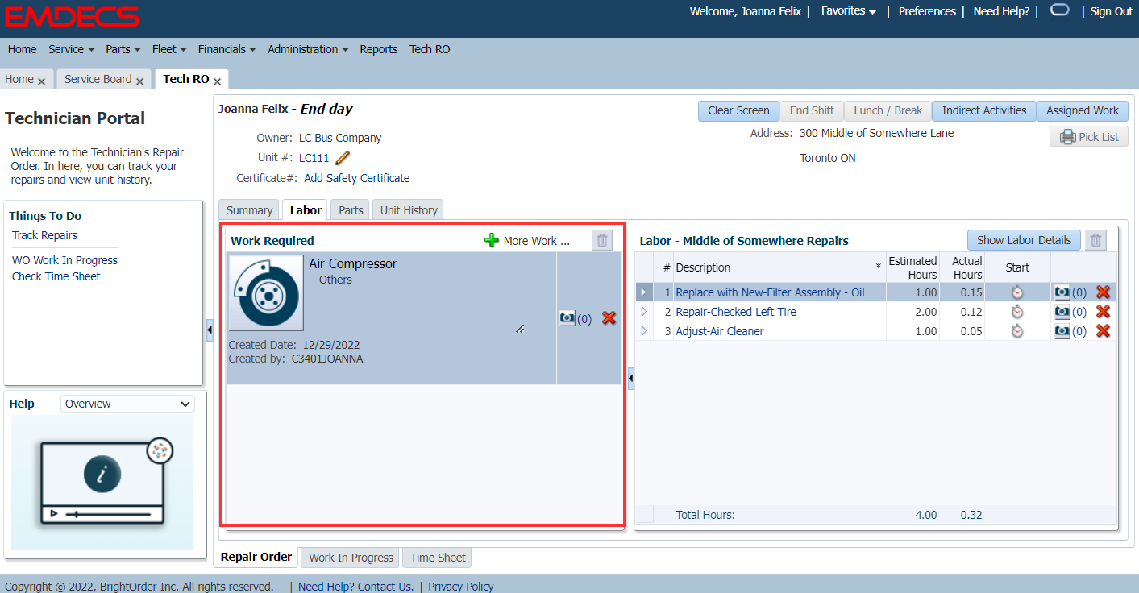Click the Privacy Policy footer link
The width and height of the screenshot is (1139, 593).
click(x=461, y=587)
